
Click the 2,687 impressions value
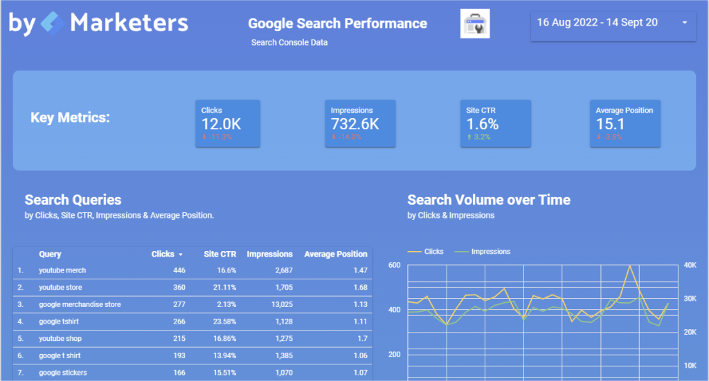(284, 270)
